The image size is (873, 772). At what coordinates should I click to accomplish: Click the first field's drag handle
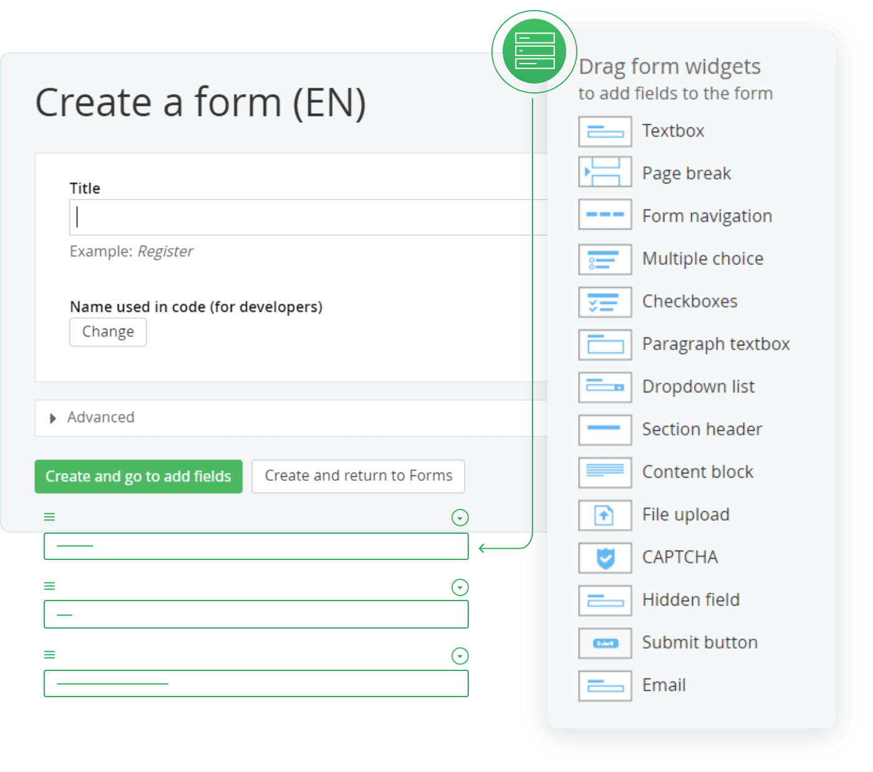pyautogui.click(x=50, y=517)
